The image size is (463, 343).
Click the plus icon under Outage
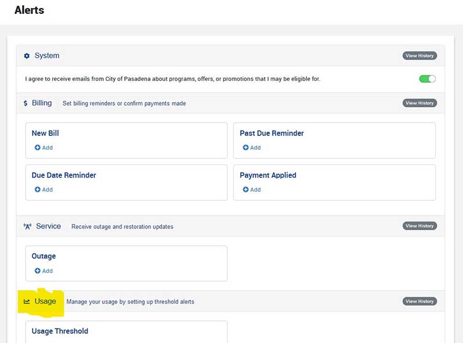[x=38, y=271]
